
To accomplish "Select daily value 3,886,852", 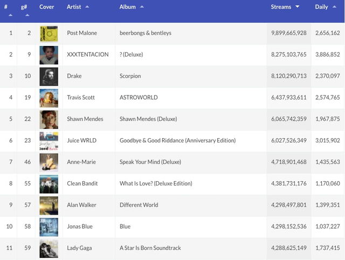I will tap(328, 54).
